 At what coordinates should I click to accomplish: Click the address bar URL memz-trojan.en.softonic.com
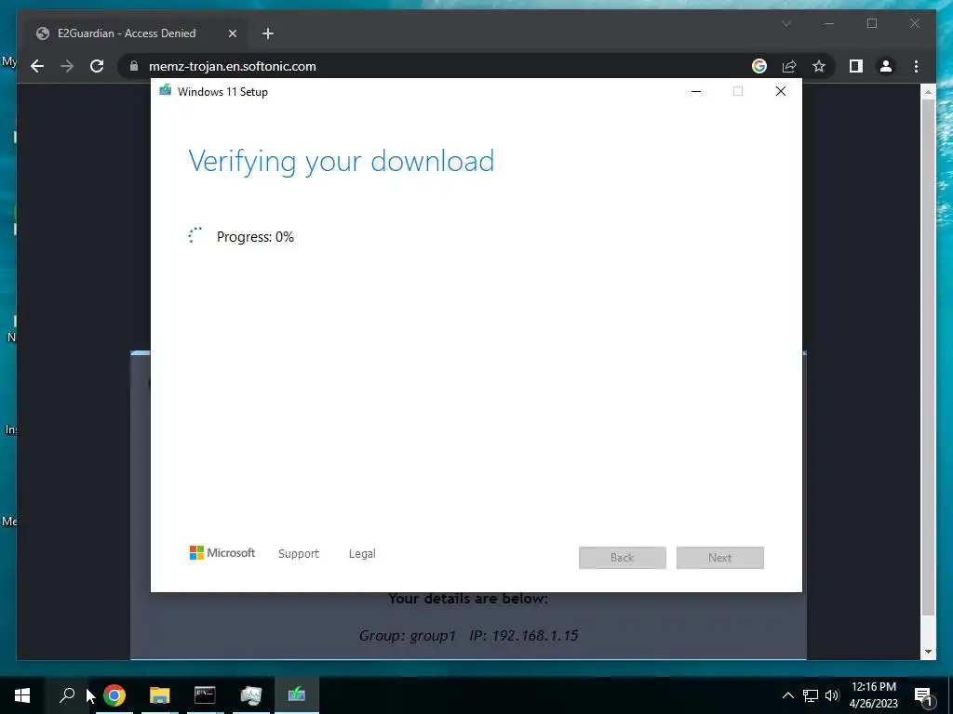point(232,66)
